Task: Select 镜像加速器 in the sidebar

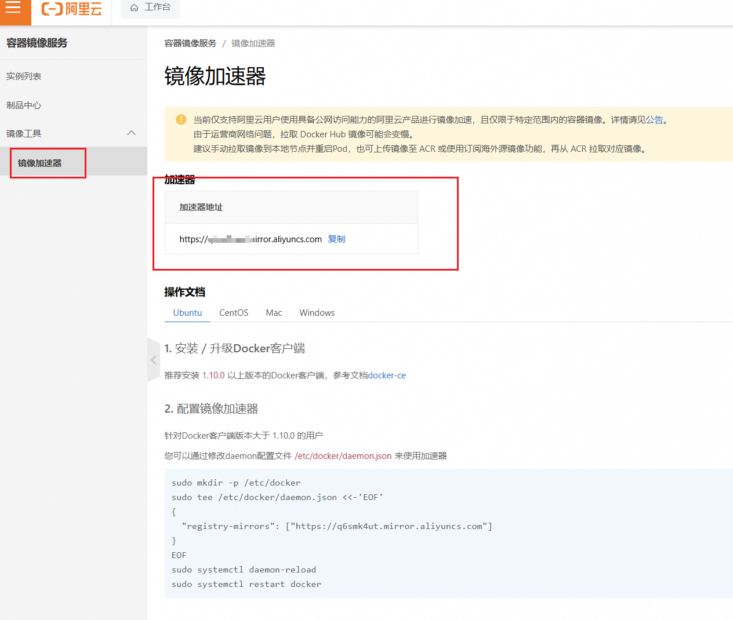Action: click(39, 163)
